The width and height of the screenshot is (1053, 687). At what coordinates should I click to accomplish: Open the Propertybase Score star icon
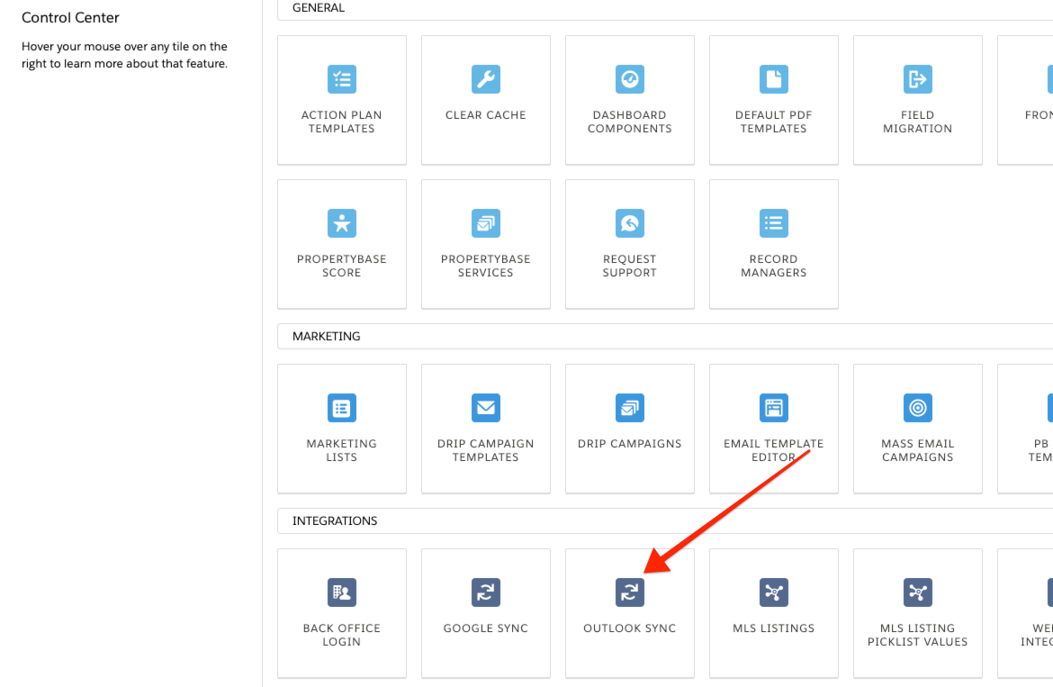click(342, 223)
